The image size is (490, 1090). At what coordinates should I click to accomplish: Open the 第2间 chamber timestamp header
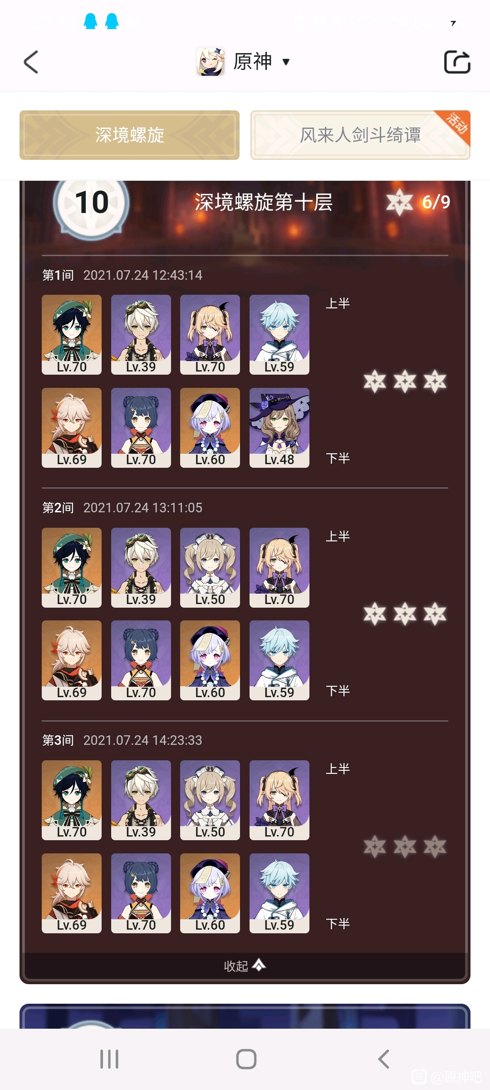pos(122,508)
